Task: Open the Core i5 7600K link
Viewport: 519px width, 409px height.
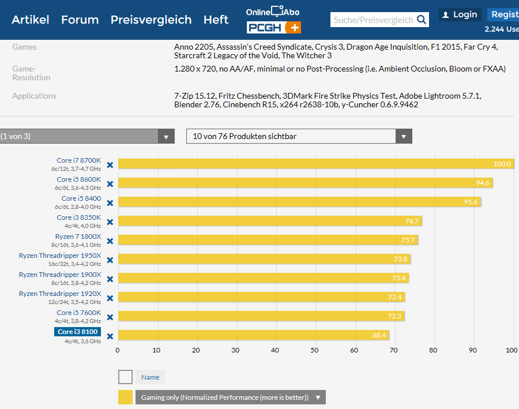Action: point(79,313)
